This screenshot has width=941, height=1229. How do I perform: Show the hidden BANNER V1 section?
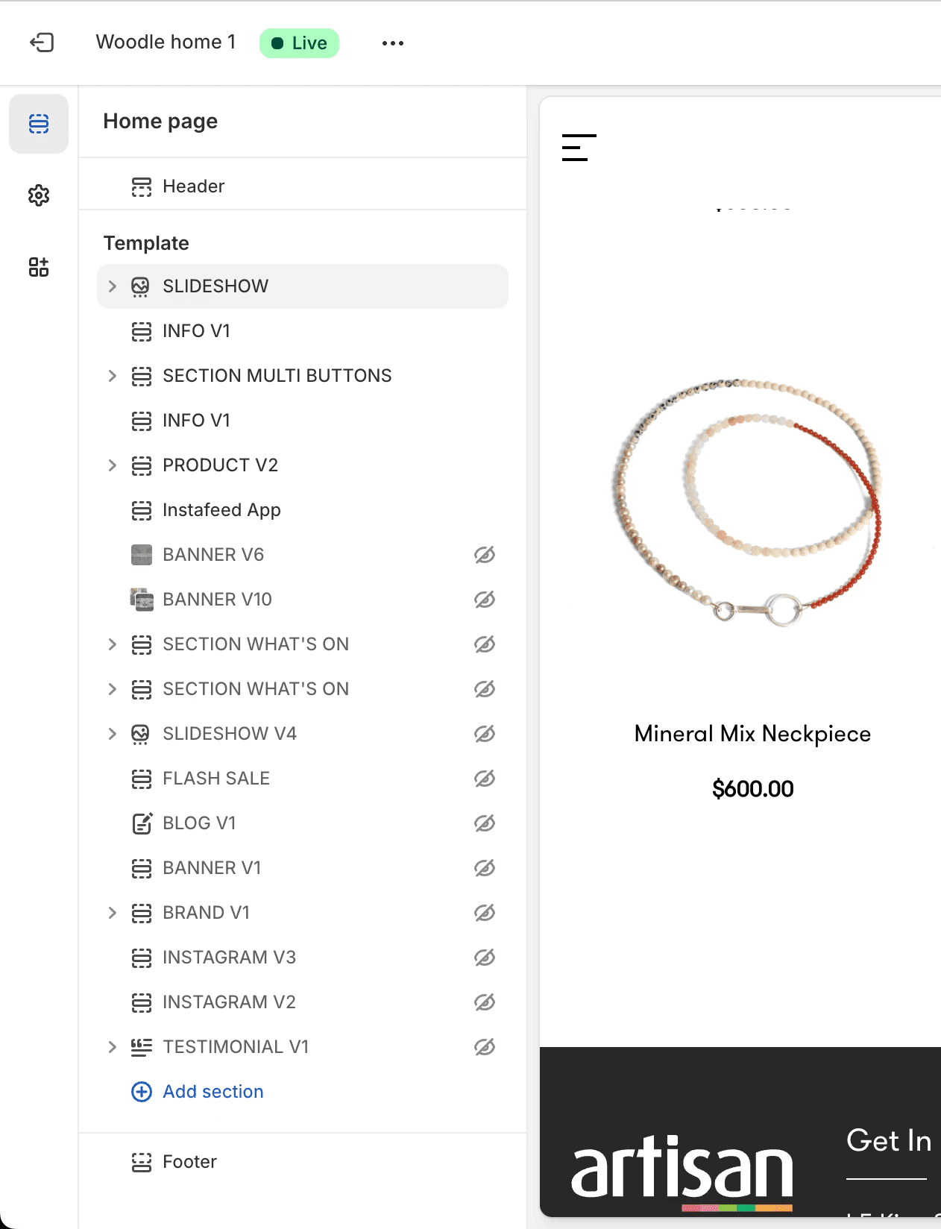click(x=485, y=868)
